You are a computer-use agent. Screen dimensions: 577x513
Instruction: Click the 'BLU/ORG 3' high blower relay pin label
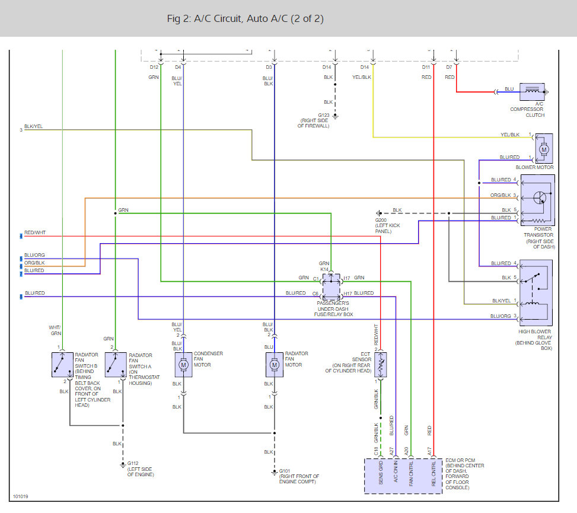(x=503, y=316)
